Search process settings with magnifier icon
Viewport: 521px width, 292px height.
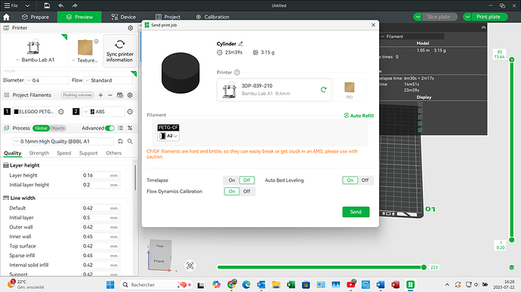click(x=130, y=142)
